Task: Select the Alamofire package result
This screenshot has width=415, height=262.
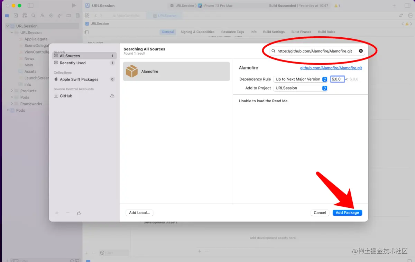Action: 176,71
